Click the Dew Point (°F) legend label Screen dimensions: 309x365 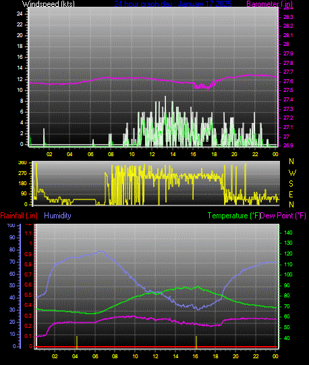click(x=283, y=216)
